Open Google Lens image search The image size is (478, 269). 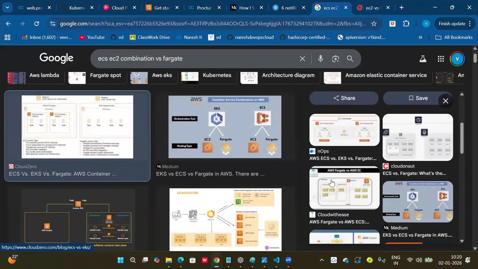click(335, 59)
